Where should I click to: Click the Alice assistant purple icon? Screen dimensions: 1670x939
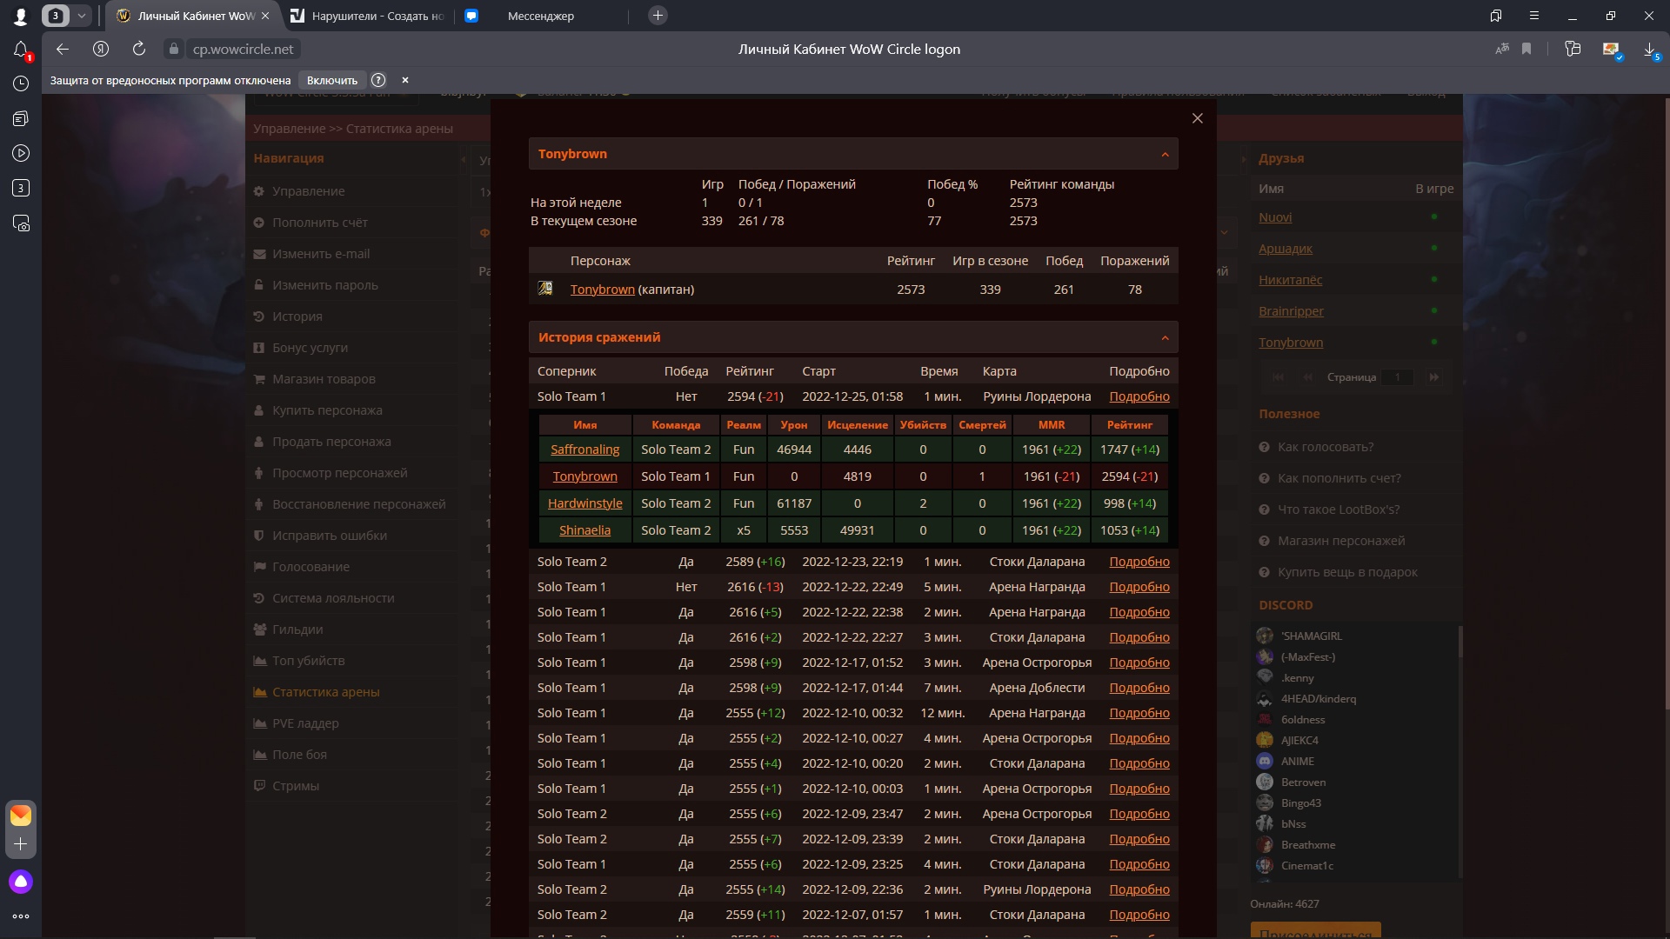21,882
